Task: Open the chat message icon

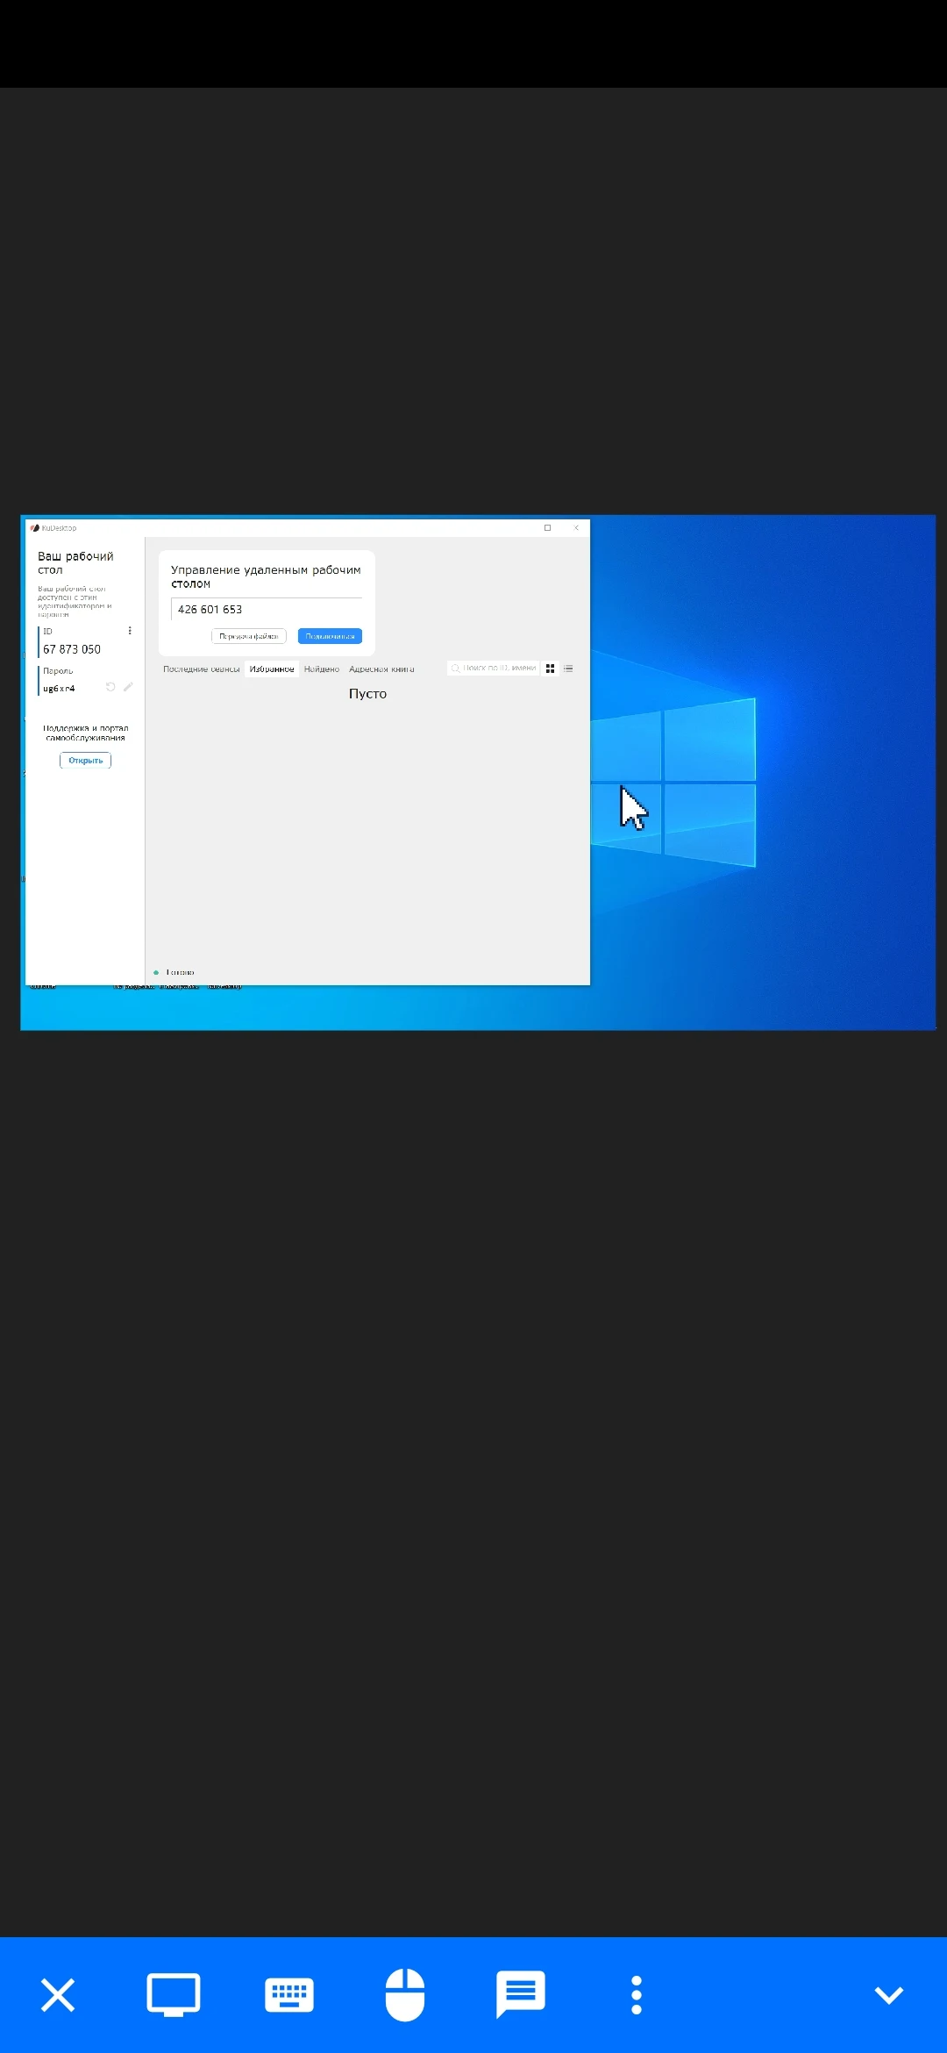Action: coord(521,1994)
